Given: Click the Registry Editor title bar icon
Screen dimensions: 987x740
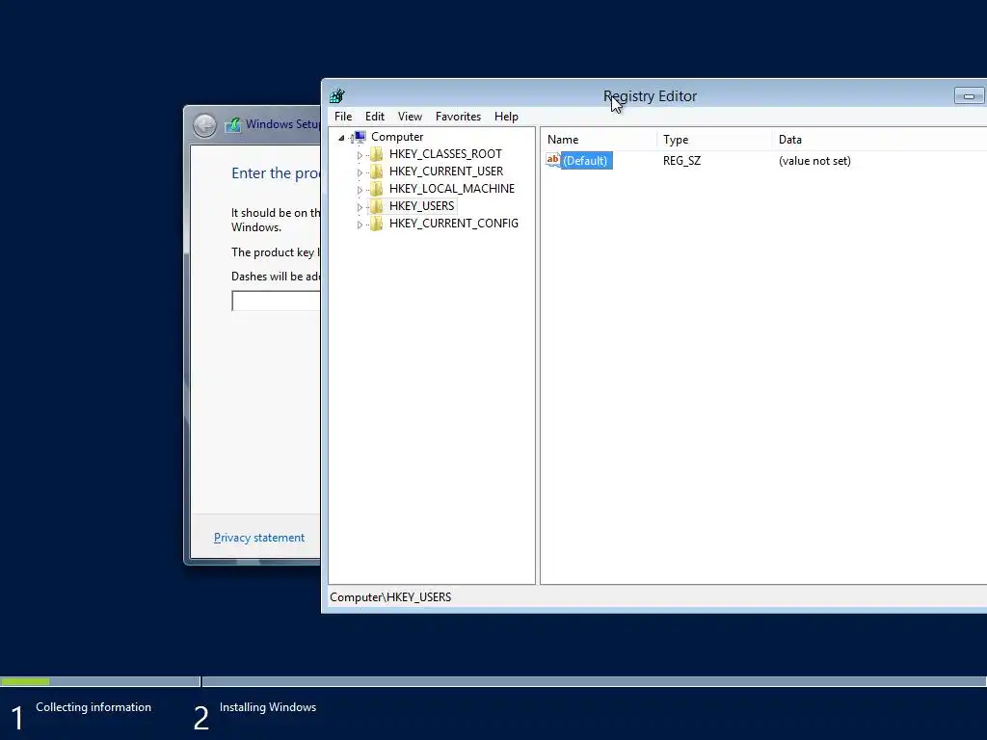Looking at the screenshot, I should pyautogui.click(x=336, y=95).
